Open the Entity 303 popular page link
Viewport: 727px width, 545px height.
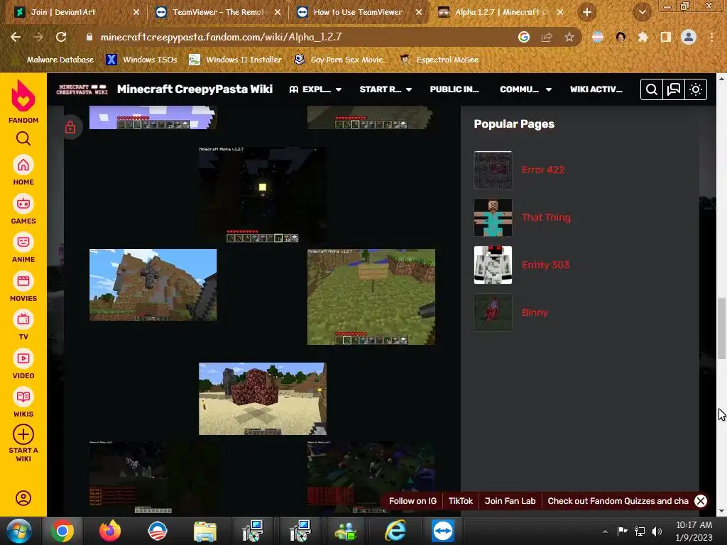545,265
